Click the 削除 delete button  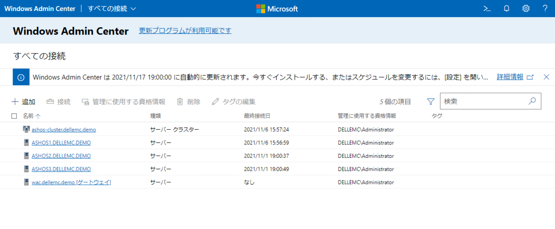tap(188, 102)
